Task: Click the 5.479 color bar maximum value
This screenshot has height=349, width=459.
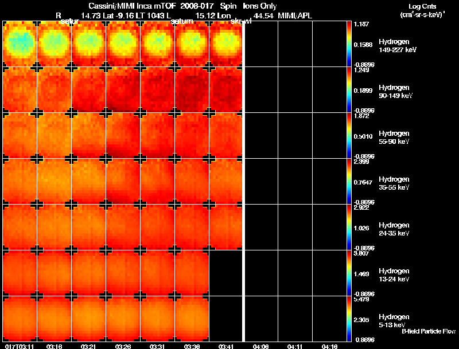Action: click(361, 300)
